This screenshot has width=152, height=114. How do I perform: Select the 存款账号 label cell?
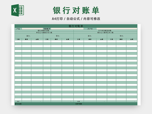(x=47, y=29)
